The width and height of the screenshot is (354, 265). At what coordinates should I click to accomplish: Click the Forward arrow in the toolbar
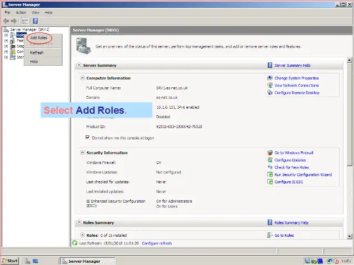[14, 20]
